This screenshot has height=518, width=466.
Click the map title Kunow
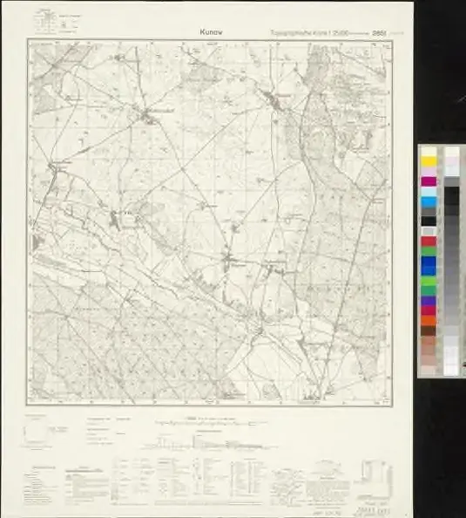[x=211, y=32]
